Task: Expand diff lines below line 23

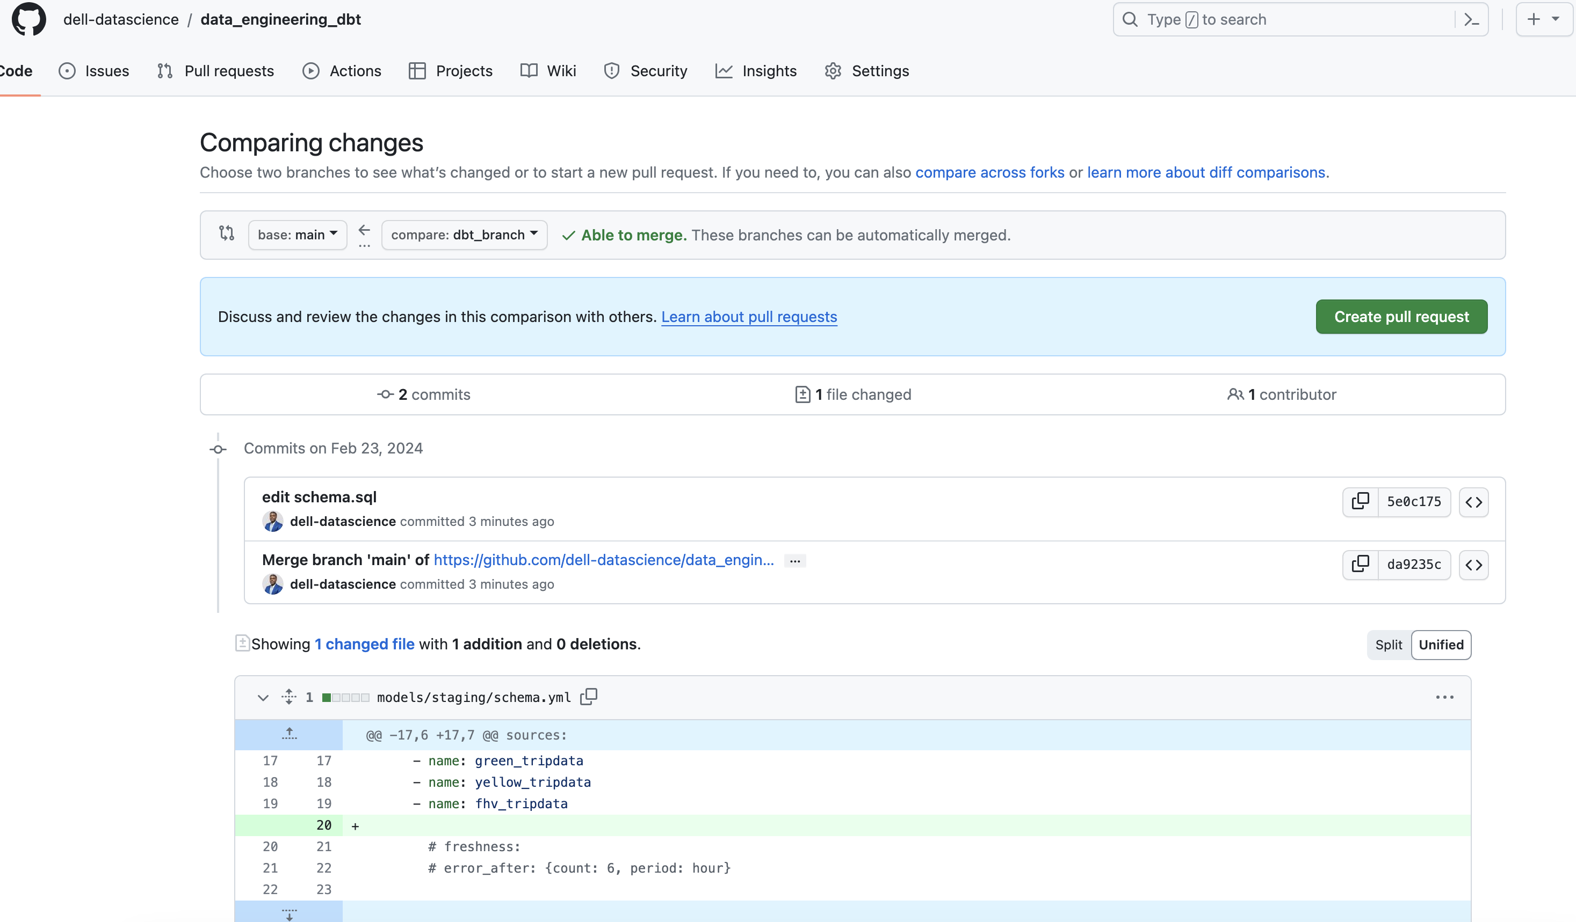Action: [x=289, y=912]
